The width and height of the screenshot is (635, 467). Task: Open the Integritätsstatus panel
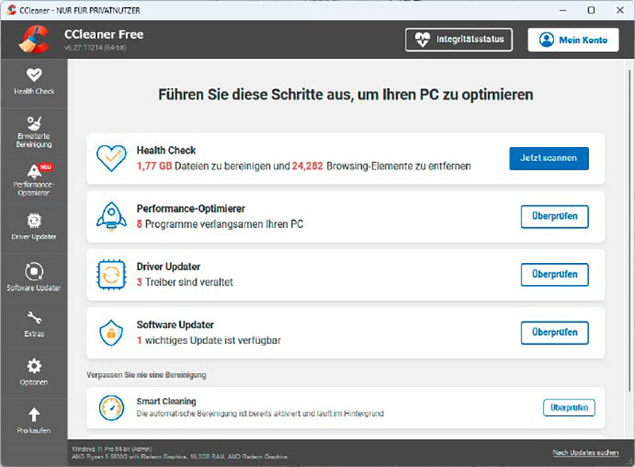point(459,39)
